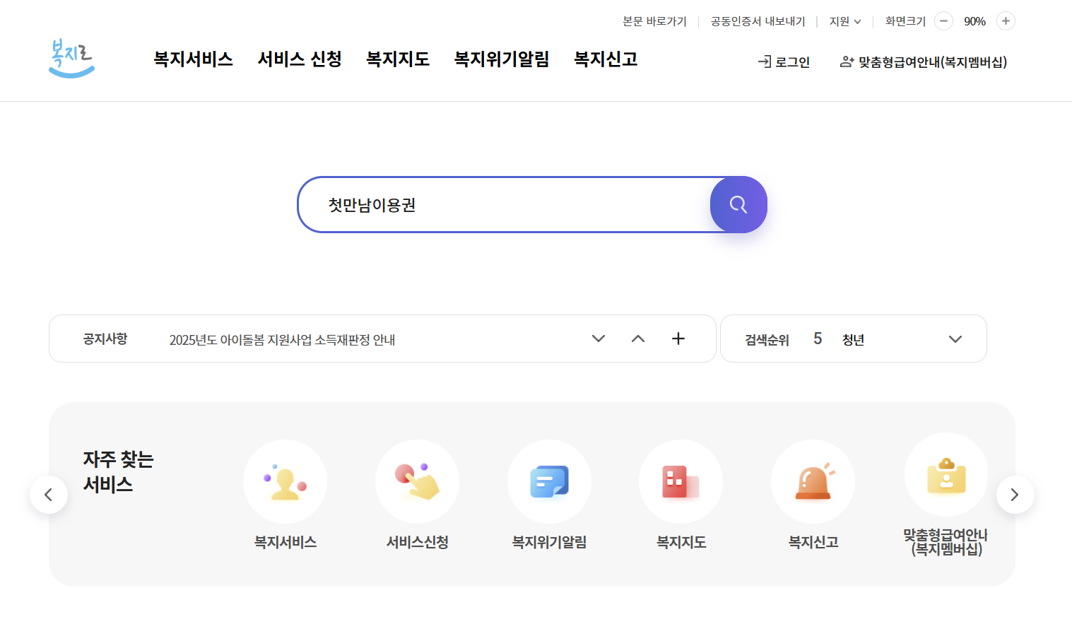Image resolution: width=1072 pixels, height=624 pixels.
Task: Open 맞춤형급여안내 clipboard icon
Action: click(x=946, y=474)
